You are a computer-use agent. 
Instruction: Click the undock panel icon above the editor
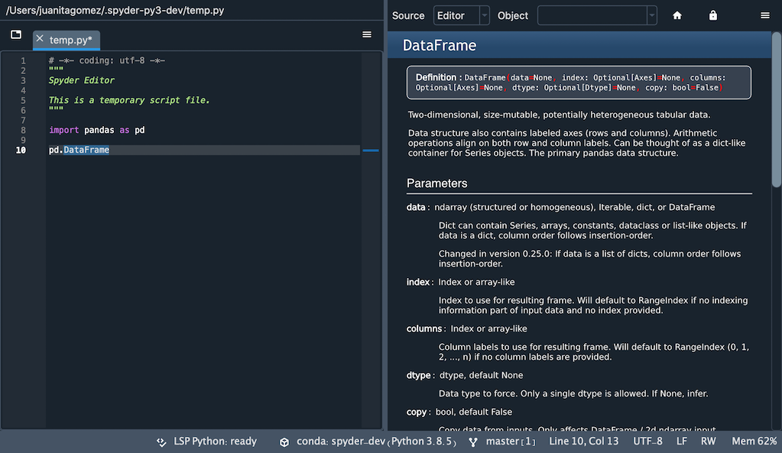tap(15, 34)
